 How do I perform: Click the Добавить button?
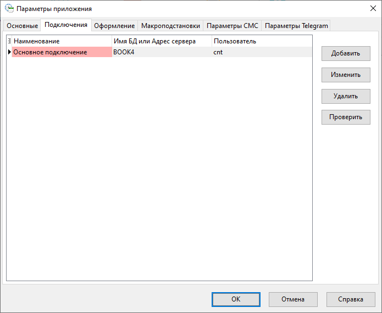[346, 54]
